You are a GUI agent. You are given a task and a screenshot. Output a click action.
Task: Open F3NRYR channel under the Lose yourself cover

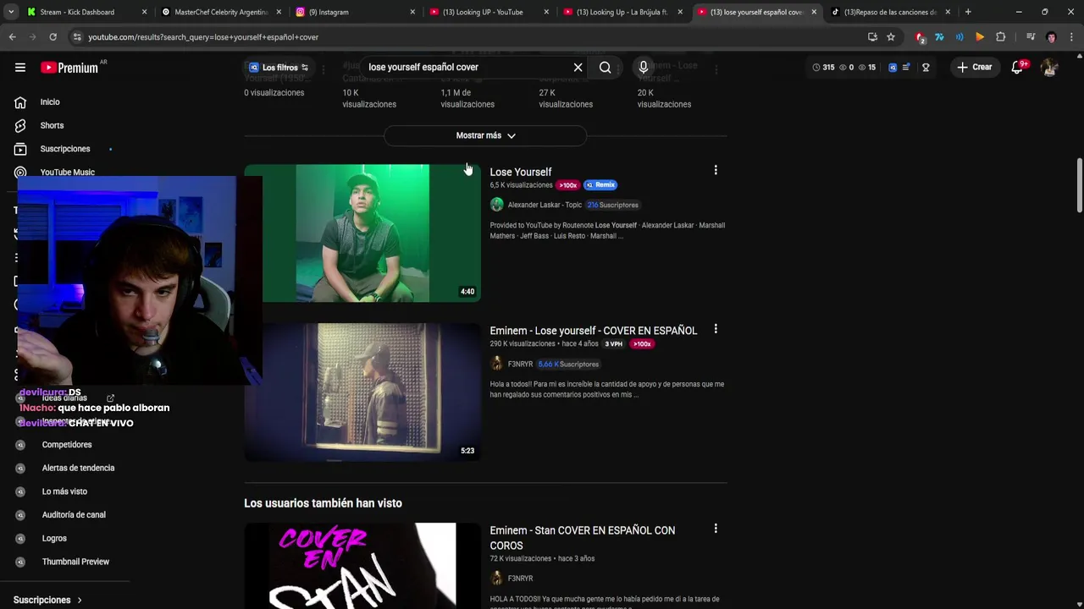tap(520, 364)
